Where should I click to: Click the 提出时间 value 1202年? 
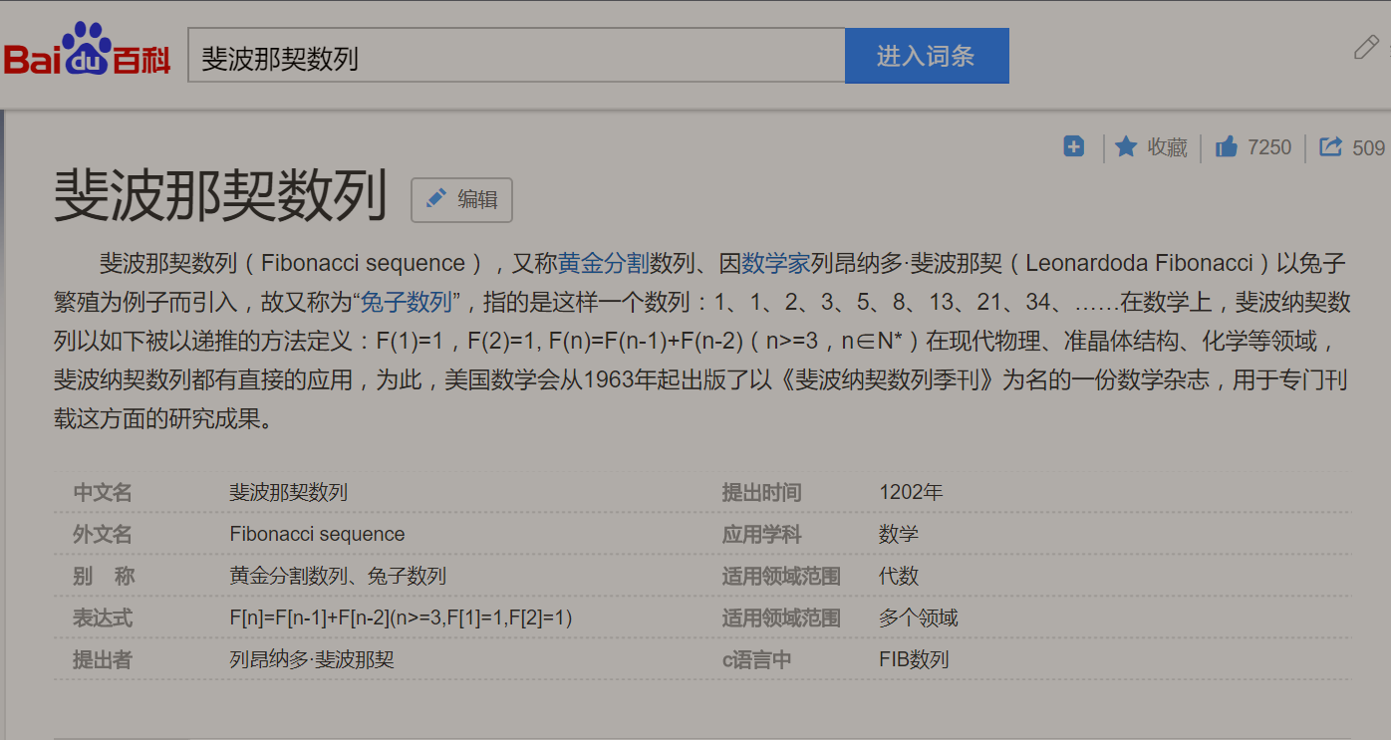911,492
